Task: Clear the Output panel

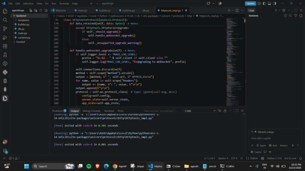Action: (219, 111)
